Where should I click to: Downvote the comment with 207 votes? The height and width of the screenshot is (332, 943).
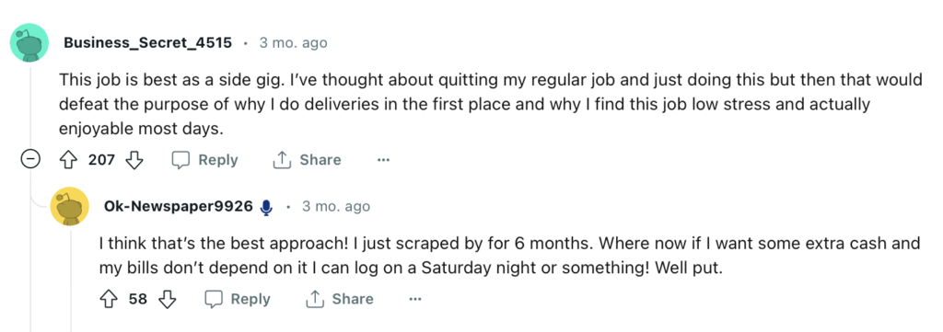[x=134, y=160]
